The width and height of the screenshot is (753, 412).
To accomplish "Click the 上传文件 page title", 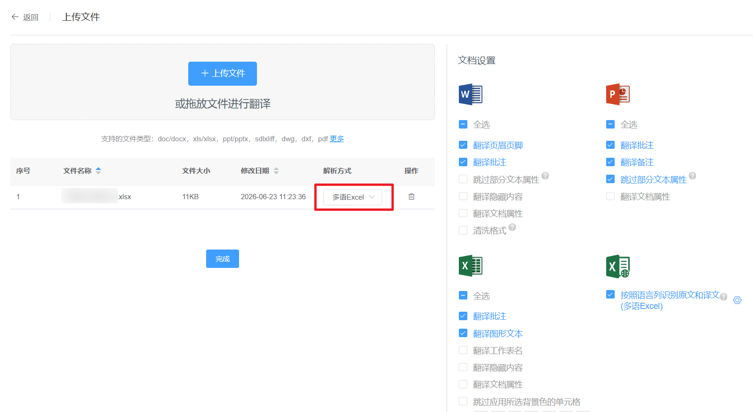I will pyautogui.click(x=81, y=17).
